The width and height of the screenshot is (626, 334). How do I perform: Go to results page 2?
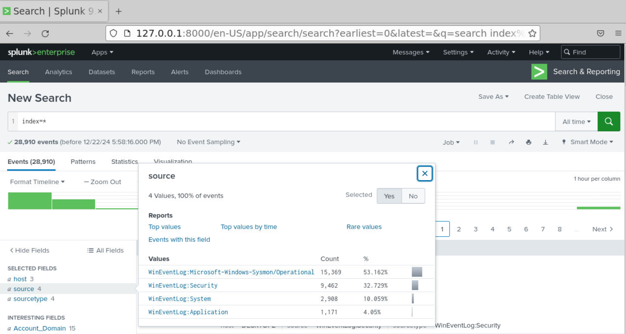point(459,229)
